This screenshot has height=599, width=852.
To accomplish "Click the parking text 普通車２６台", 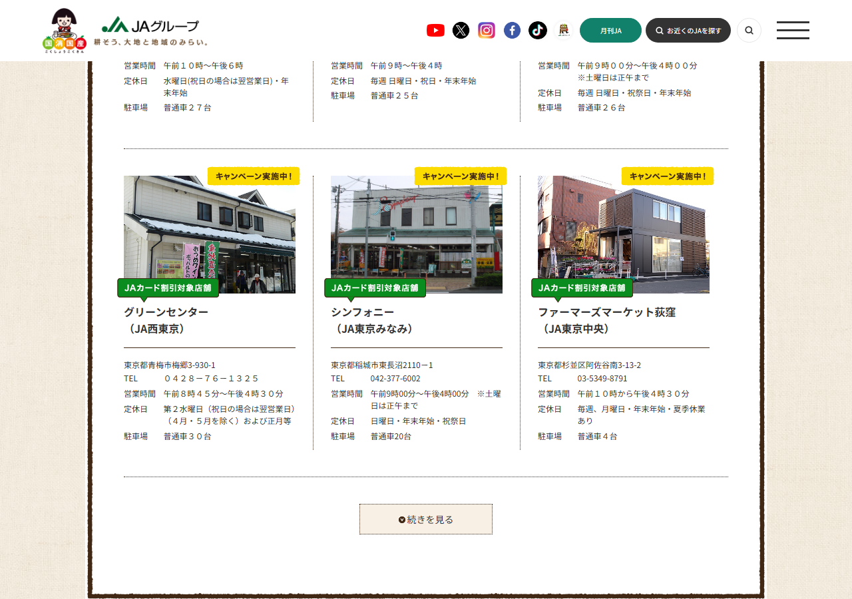I will coord(602,106).
